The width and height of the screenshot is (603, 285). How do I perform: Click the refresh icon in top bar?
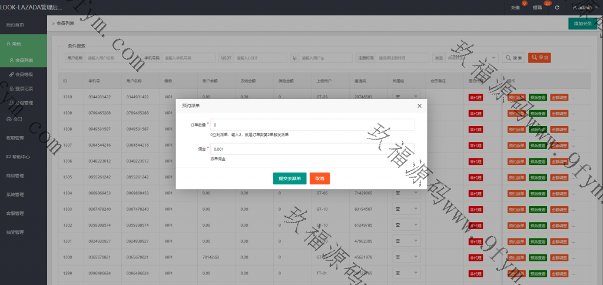(x=557, y=8)
